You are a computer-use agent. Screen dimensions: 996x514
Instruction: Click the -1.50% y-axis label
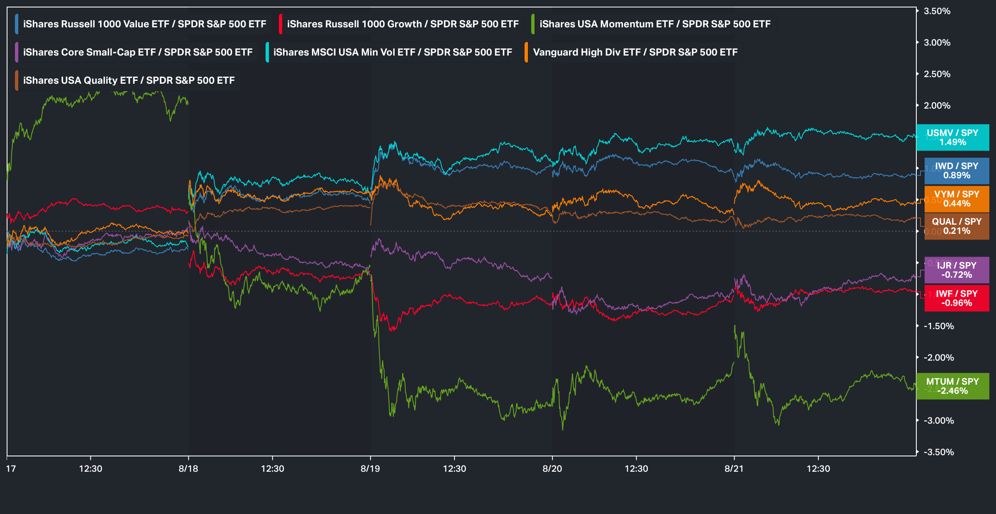(939, 326)
